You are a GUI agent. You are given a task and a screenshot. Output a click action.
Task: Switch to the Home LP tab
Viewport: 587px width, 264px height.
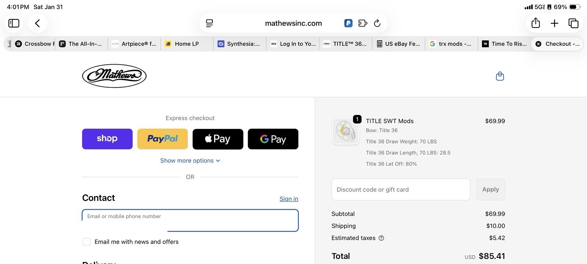pos(187,44)
